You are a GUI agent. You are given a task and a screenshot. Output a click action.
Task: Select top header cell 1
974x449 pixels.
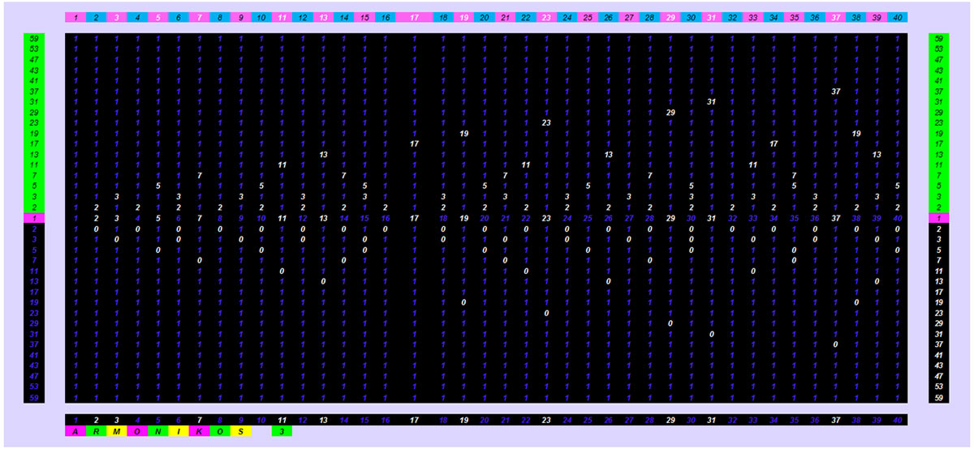coord(75,17)
